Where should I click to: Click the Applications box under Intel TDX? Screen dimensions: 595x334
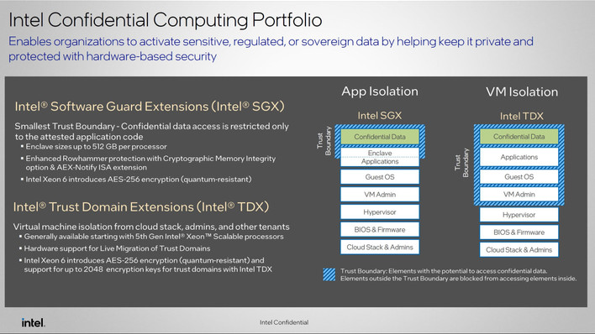click(x=519, y=157)
